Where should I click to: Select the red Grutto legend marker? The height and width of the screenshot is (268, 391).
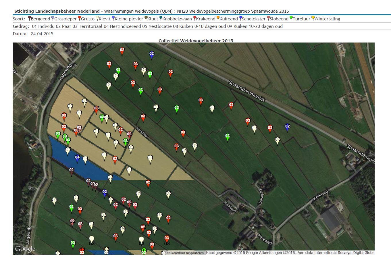[80, 18]
